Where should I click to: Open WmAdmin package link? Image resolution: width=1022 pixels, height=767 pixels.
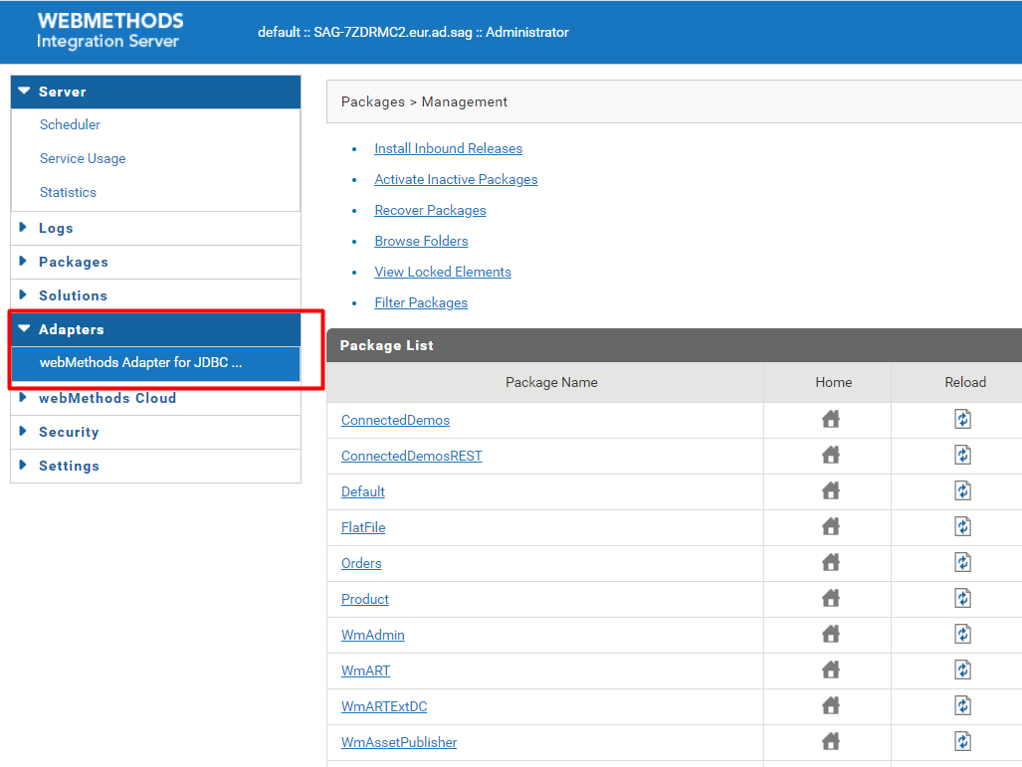372,636
